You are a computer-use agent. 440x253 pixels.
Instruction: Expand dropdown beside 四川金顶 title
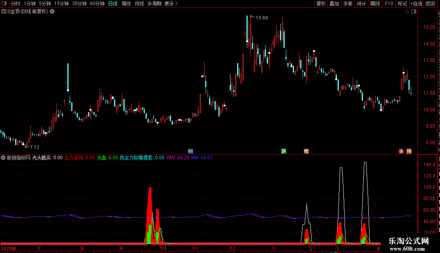(x=52, y=12)
